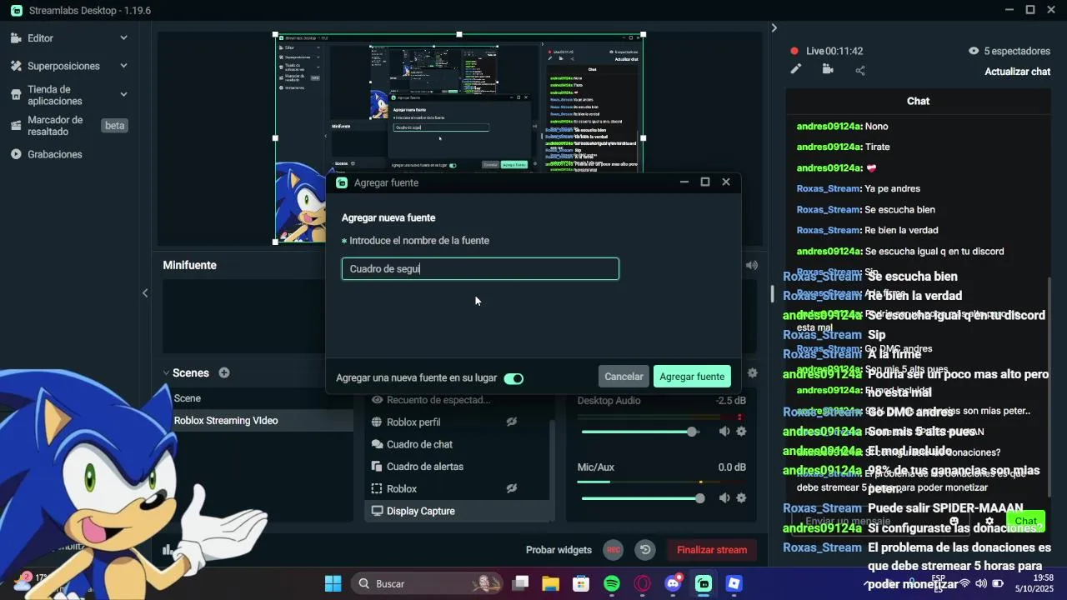
Task: Click Actualizar chat link
Action: pos(1017,72)
